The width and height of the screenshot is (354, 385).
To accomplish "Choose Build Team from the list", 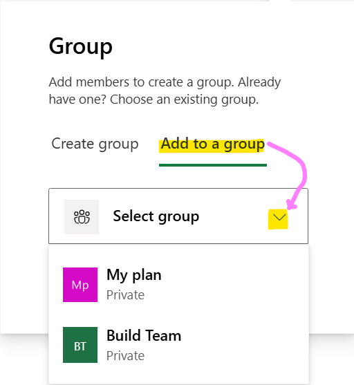I will pyautogui.click(x=178, y=345).
